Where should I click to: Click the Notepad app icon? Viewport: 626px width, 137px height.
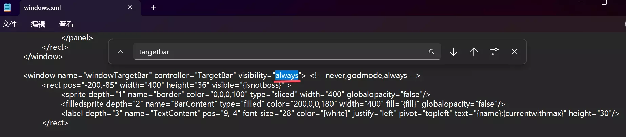click(7, 7)
